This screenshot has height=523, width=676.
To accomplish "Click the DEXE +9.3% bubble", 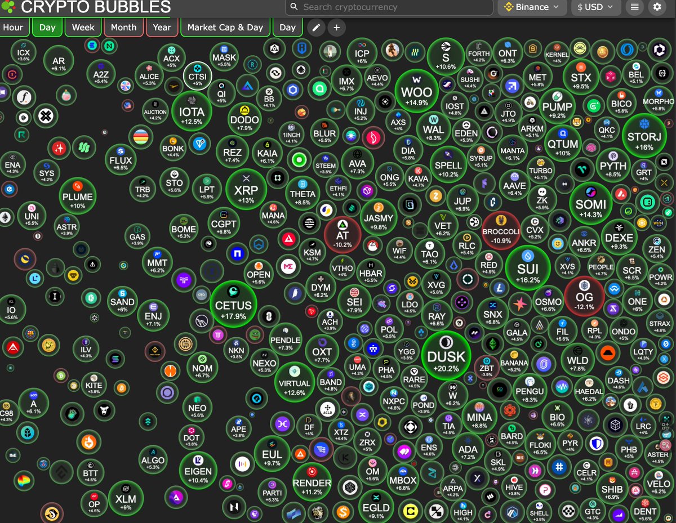I will pyautogui.click(x=619, y=236).
